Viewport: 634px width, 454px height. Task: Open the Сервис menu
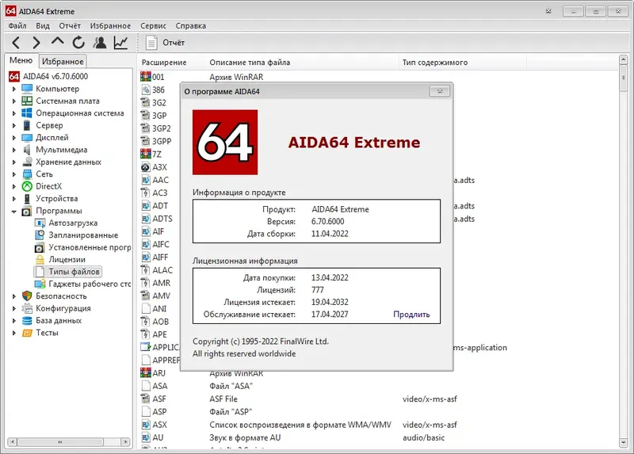click(153, 25)
